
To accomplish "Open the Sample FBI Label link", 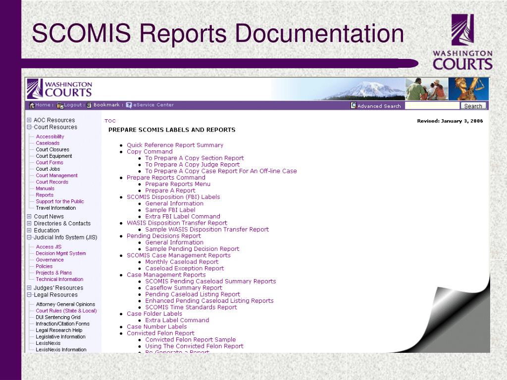I will point(170,210).
